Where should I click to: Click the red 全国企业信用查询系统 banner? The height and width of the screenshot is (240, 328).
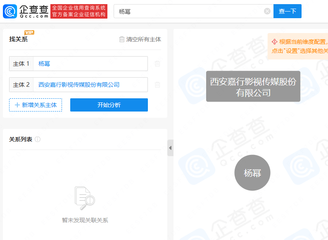pyautogui.click(x=79, y=11)
